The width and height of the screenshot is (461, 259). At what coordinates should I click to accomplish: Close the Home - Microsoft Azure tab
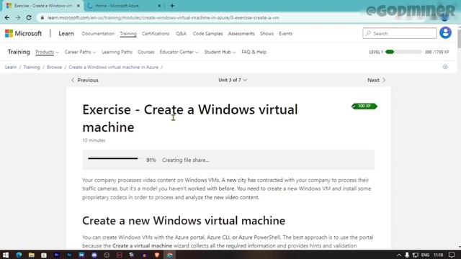point(159,6)
